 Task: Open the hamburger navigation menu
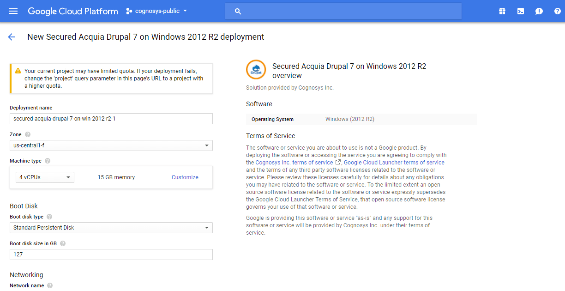pyautogui.click(x=13, y=11)
